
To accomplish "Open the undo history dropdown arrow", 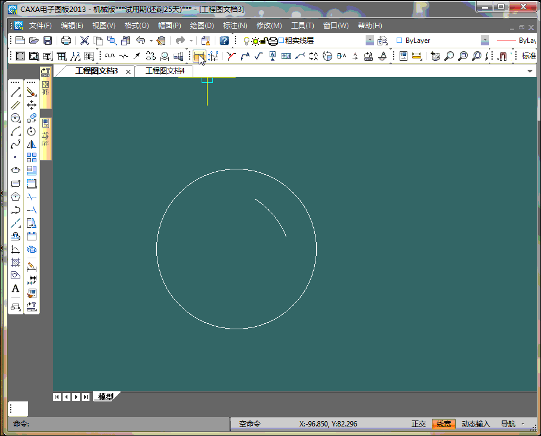I will tap(151, 41).
